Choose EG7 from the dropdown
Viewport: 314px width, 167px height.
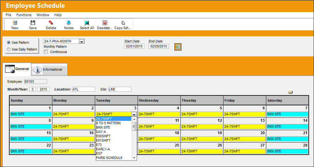coord(113,153)
